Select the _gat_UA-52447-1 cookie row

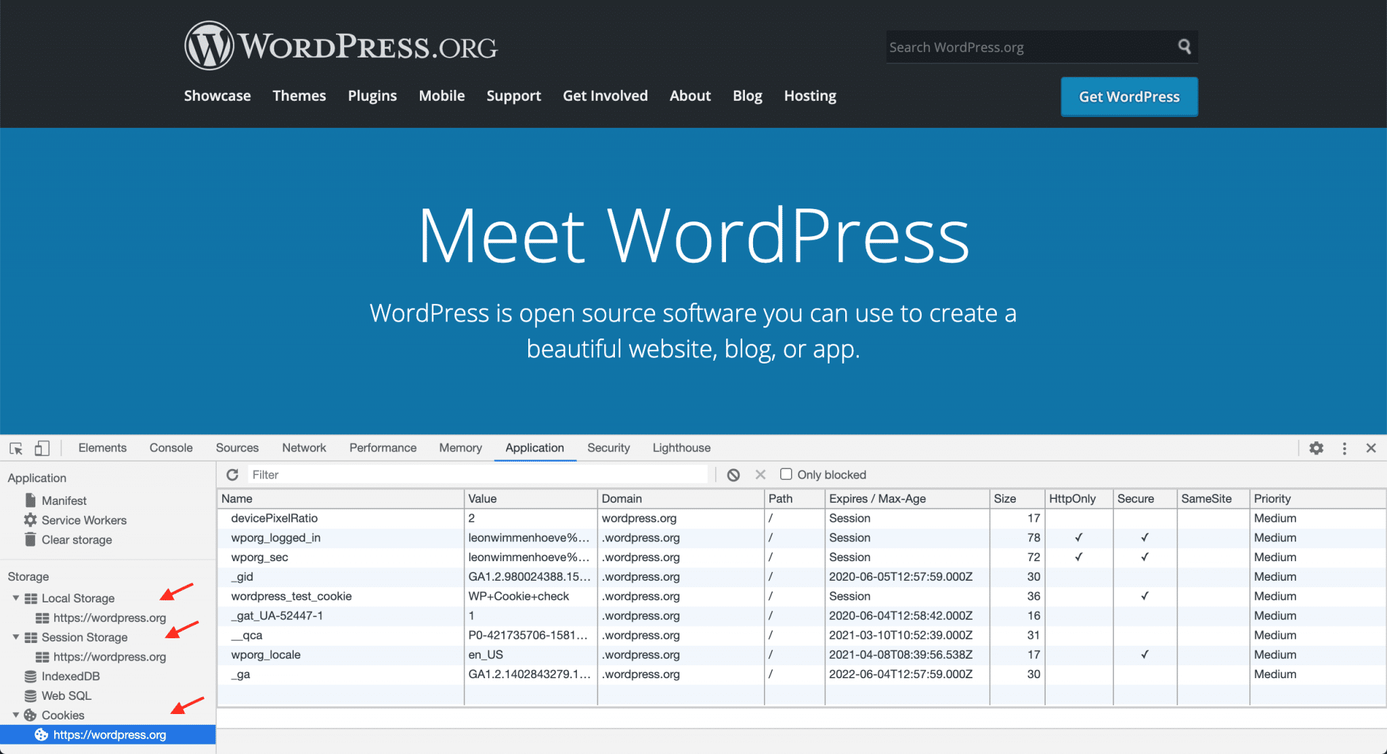coord(801,616)
